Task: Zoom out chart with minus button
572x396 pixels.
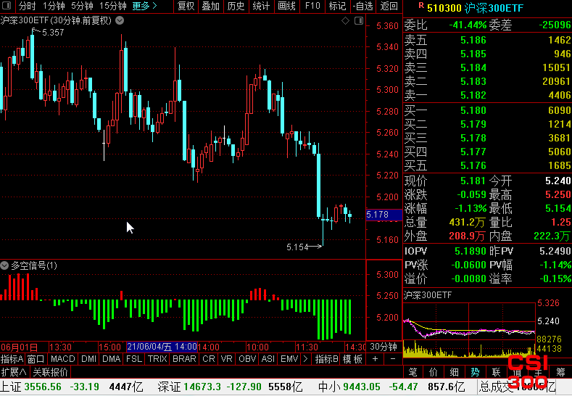Action: [393, 359]
